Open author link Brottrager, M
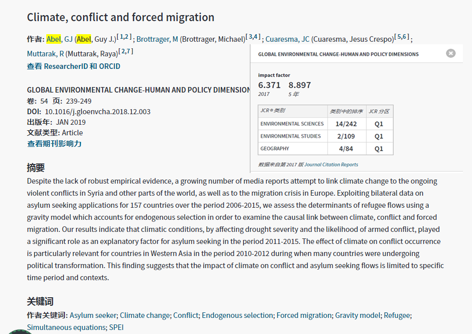The width and height of the screenshot is (472, 334). pyautogui.click(x=157, y=39)
